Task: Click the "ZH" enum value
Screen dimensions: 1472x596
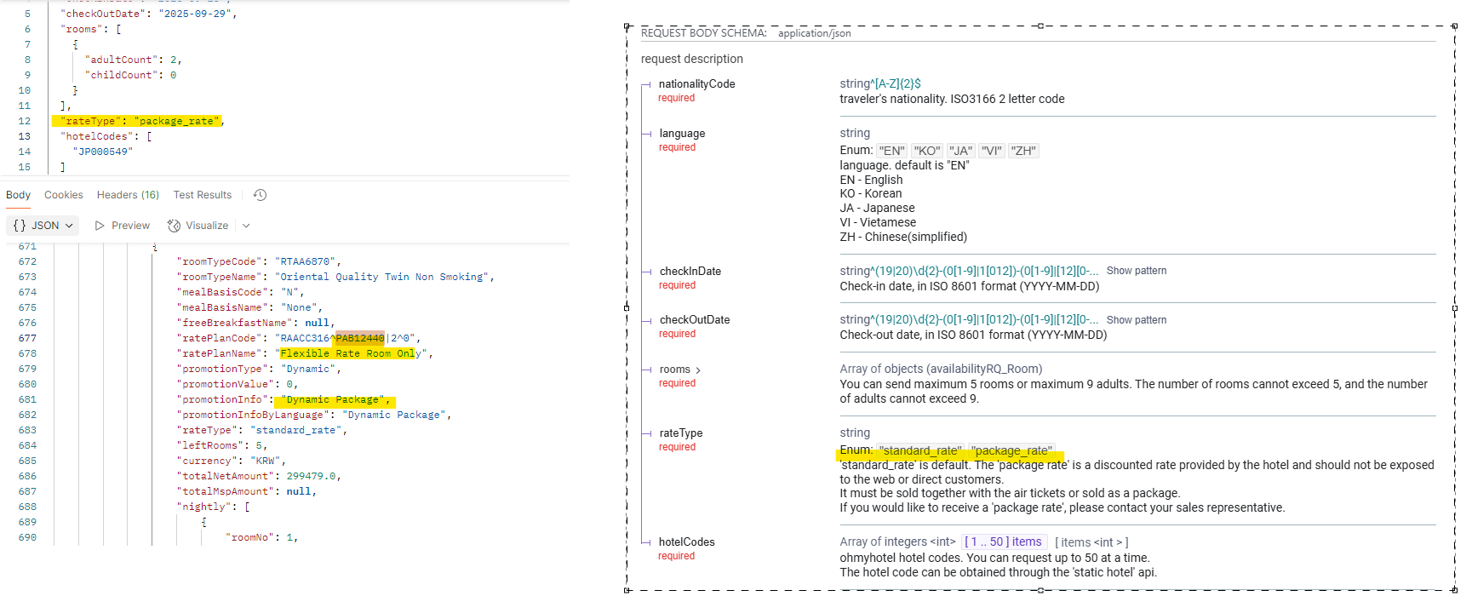Action: (1024, 151)
